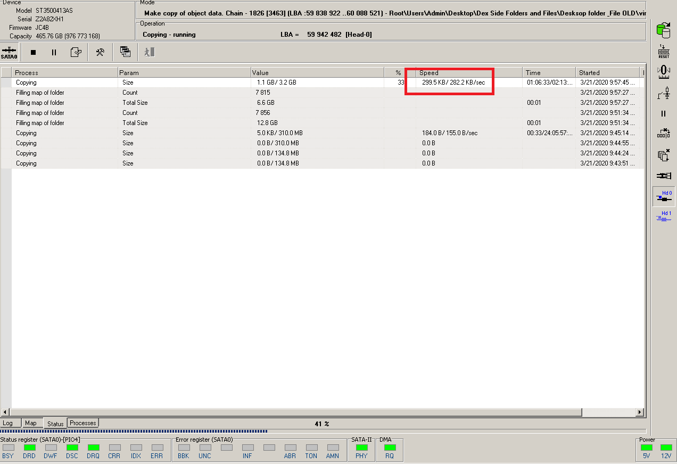The height and width of the screenshot is (464, 677).
Task: Click the DMA RQ indicator
Action: click(390, 448)
